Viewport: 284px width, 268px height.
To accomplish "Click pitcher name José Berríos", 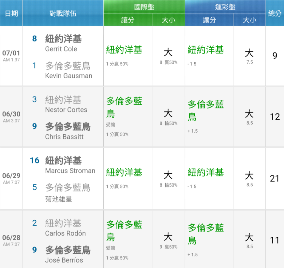I will coord(64,260).
